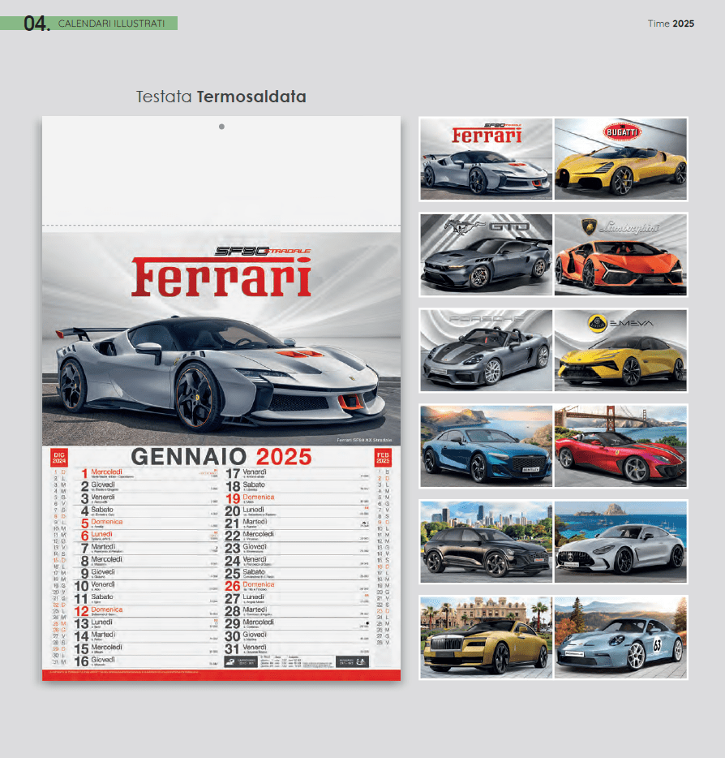Screen dimensions: 725x758
Task: Select the 4 Sabato day row
Action: pos(146,511)
